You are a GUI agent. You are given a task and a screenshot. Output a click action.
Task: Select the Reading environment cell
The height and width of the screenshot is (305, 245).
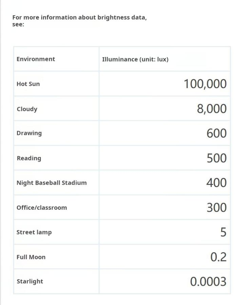(x=29, y=158)
